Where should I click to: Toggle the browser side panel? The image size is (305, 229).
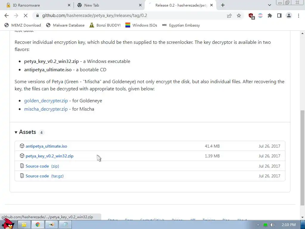279,16
